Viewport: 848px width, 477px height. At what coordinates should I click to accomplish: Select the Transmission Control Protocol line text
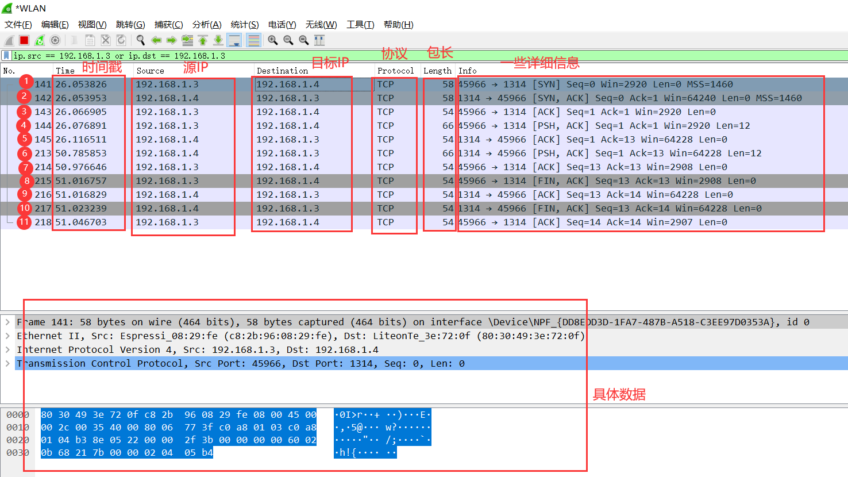(x=241, y=363)
